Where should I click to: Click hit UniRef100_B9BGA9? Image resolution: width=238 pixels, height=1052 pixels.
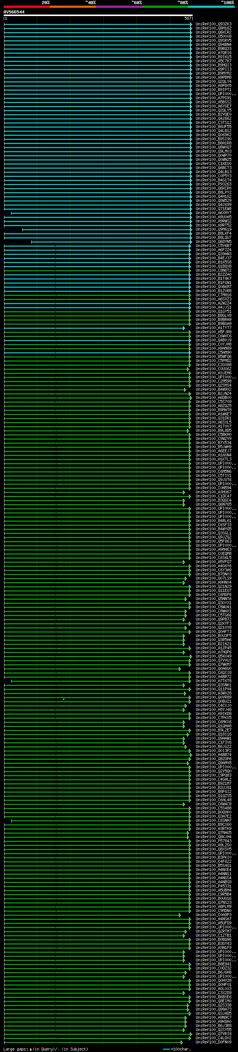click(x=213, y=324)
